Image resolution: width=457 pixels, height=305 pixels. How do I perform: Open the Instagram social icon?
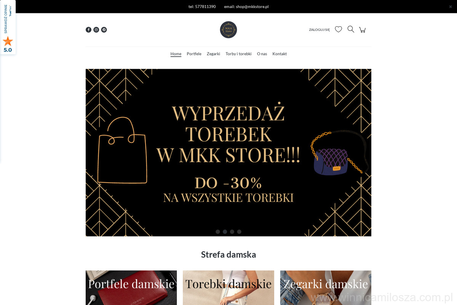(96, 30)
